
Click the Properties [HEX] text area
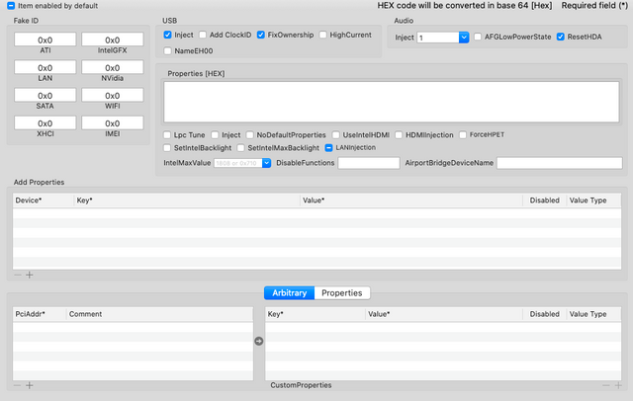(392, 102)
